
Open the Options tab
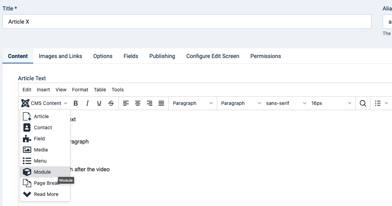103,56
